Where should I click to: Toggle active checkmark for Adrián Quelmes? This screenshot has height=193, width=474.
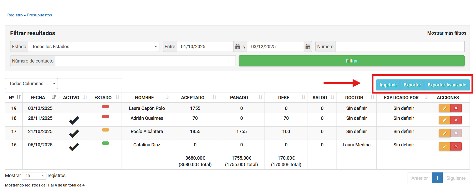pyautogui.click(x=74, y=120)
